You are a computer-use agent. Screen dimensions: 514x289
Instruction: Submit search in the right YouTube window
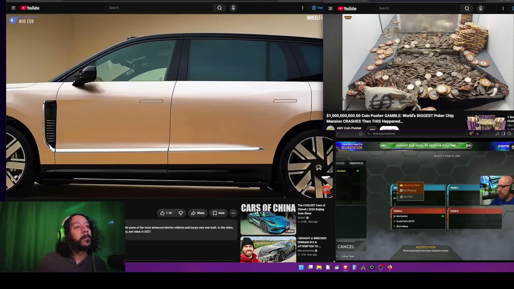coord(467,8)
